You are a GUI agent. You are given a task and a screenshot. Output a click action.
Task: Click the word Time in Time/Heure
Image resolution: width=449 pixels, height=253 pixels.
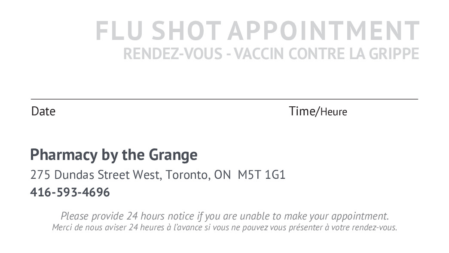(302, 111)
